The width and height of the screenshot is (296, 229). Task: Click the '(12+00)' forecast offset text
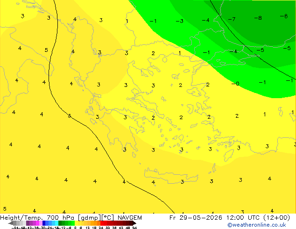(x=276, y=218)
